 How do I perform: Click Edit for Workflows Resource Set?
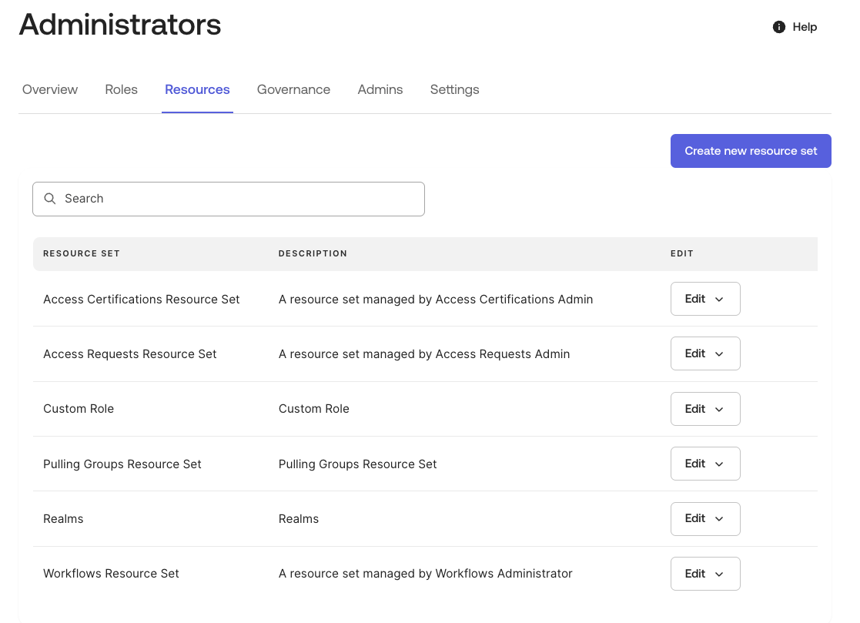[x=695, y=574]
